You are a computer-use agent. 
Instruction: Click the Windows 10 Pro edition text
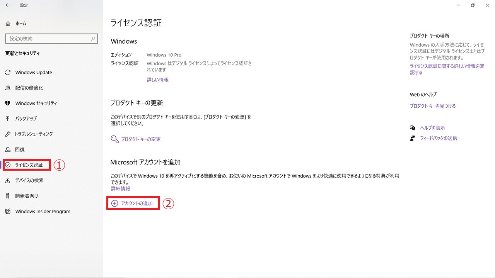pos(164,55)
